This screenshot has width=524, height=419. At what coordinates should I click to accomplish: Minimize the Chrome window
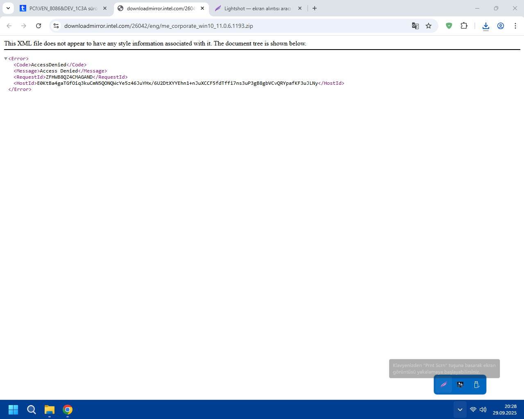pyautogui.click(x=477, y=8)
